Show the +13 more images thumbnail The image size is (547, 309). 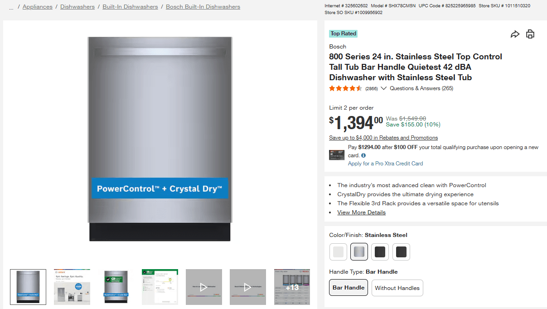coord(292,287)
